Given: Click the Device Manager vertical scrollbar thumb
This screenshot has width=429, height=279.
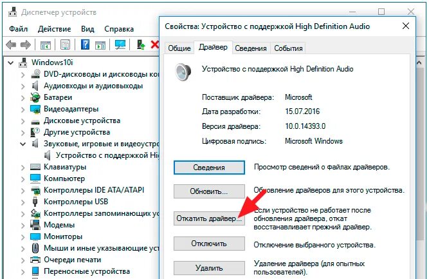Looking at the screenshot, I should tap(419, 153).
